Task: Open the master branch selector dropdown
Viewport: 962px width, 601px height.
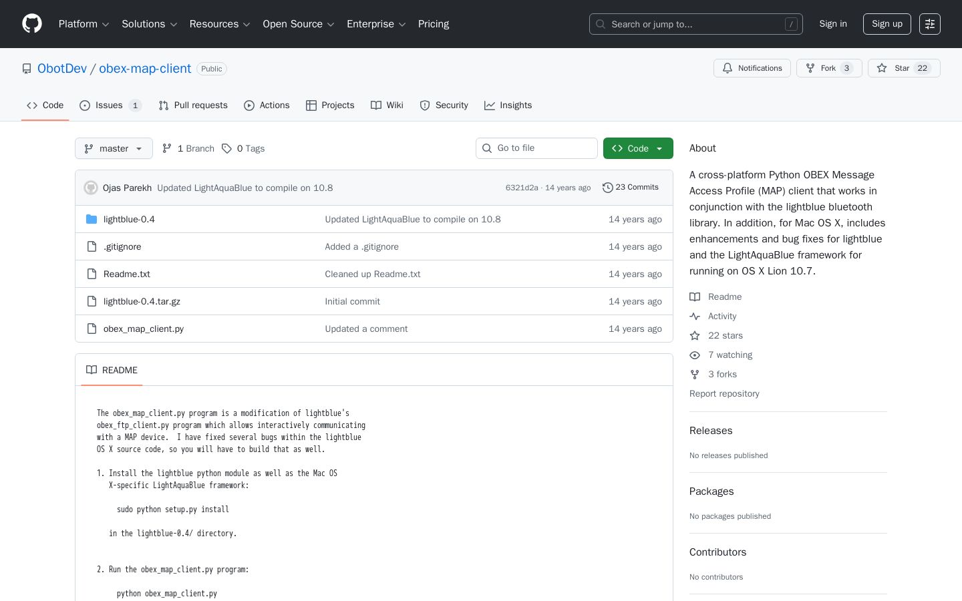Action: [114, 148]
